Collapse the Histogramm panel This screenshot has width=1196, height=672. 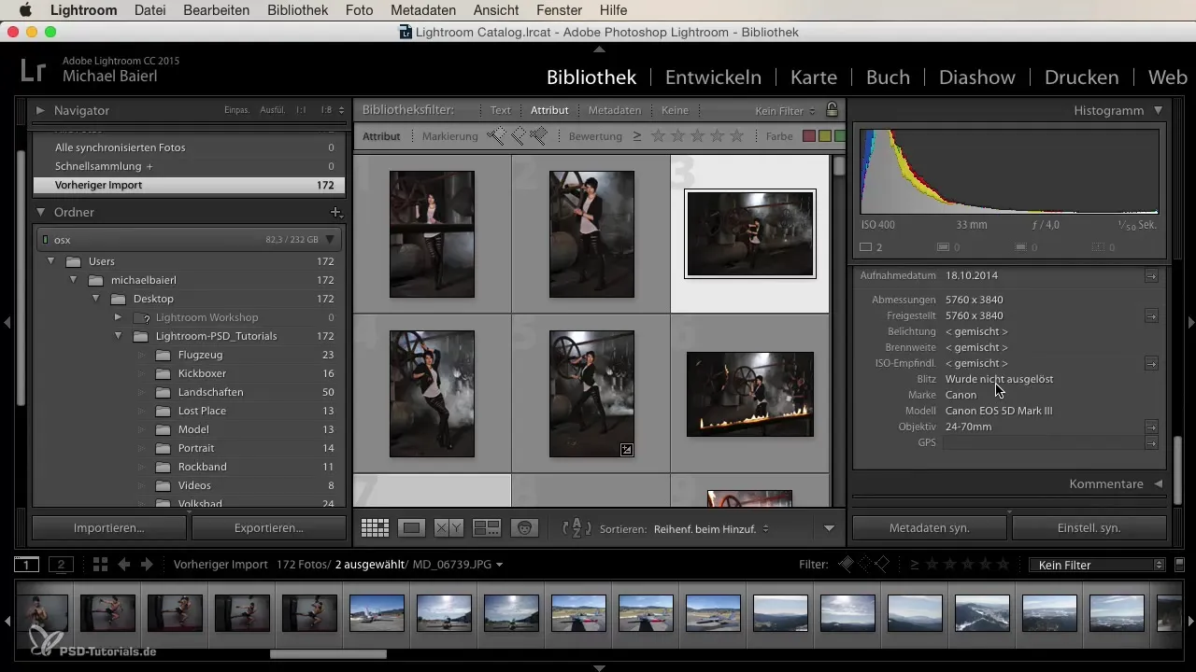point(1159,110)
